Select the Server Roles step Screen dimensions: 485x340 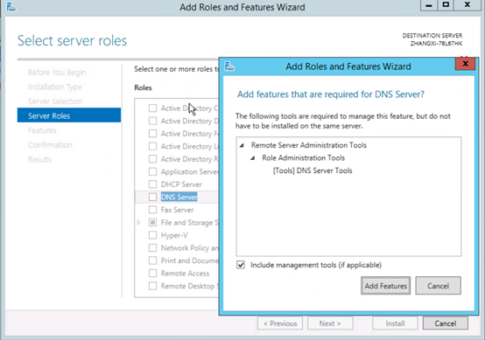[69, 115]
